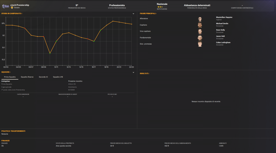276x153 pixels.
Task: Open the Figure Principali section
Action: tap(148, 13)
